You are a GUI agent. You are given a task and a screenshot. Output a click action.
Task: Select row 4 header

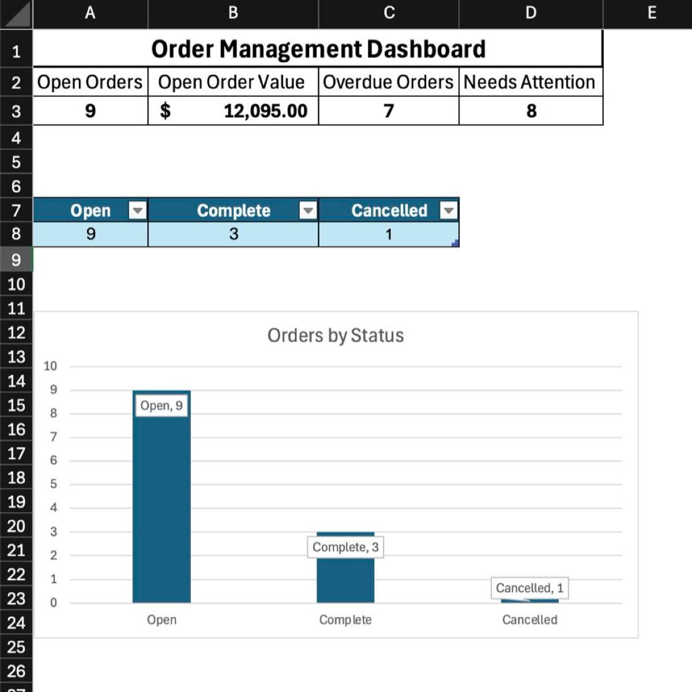(x=16, y=138)
